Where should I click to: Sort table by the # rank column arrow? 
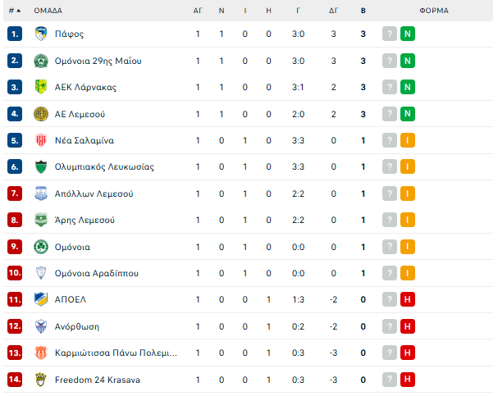point(15,11)
